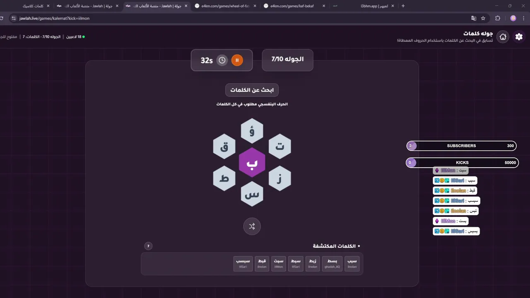
Task: Click the discovered words count badge 7
Action: tap(148, 246)
